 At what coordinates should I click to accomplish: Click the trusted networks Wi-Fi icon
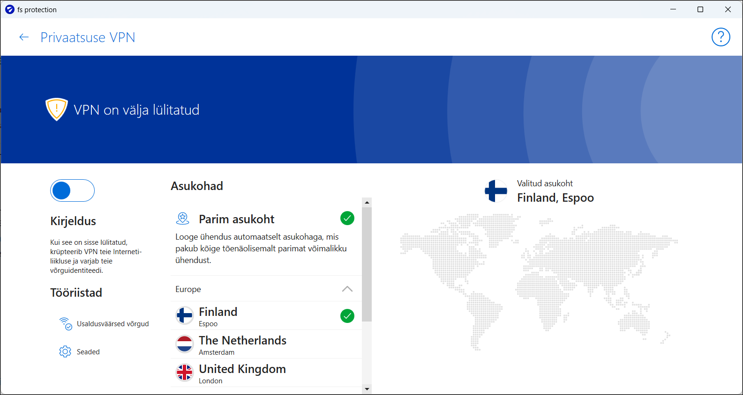(65, 323)
